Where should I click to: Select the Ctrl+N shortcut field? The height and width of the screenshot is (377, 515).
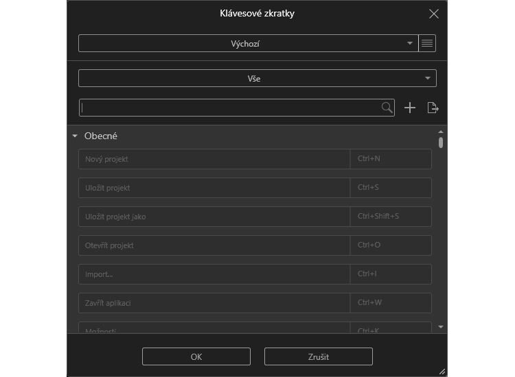click(x=391, y=159)
